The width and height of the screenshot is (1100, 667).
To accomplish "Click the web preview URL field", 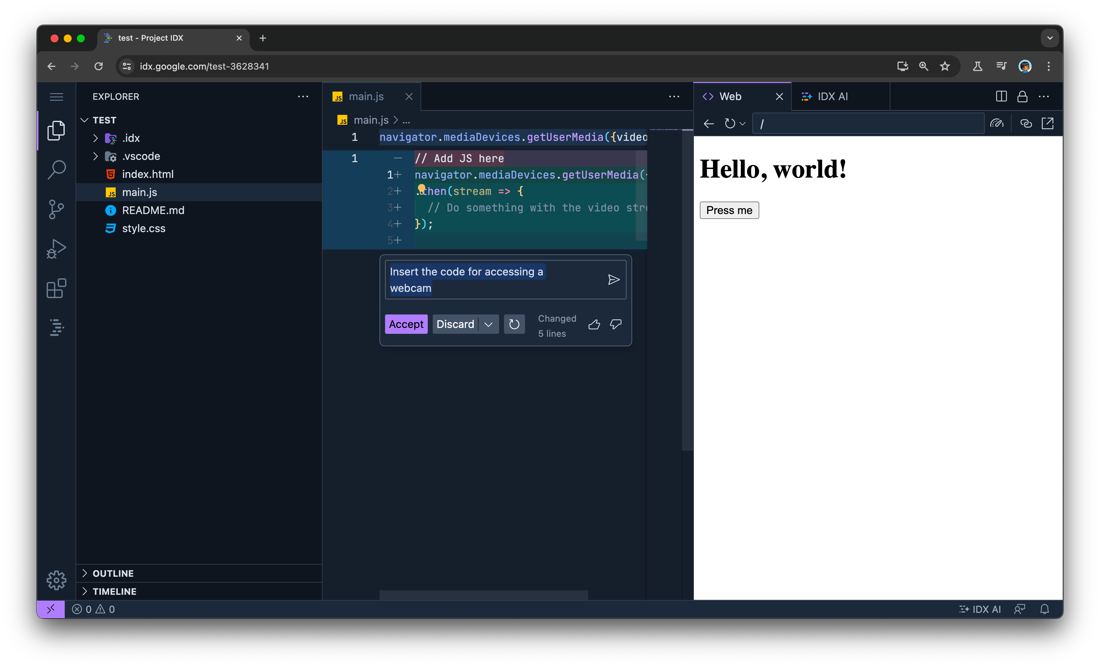I will point(868,123).
